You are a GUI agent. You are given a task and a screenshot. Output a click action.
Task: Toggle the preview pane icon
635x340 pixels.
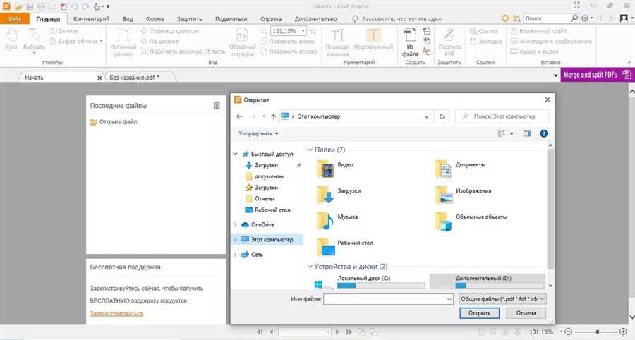point(527,133)
